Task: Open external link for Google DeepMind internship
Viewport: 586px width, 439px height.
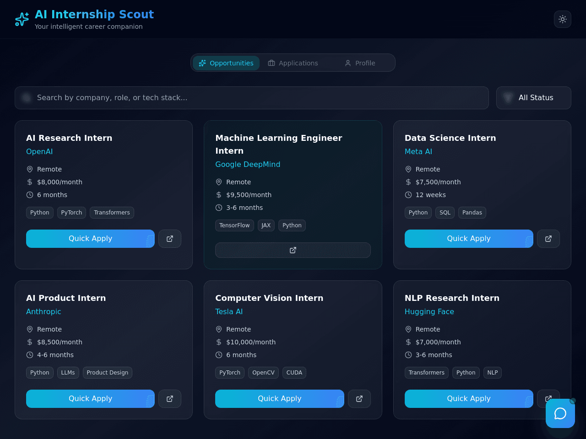Action: [x=293, y=250]
